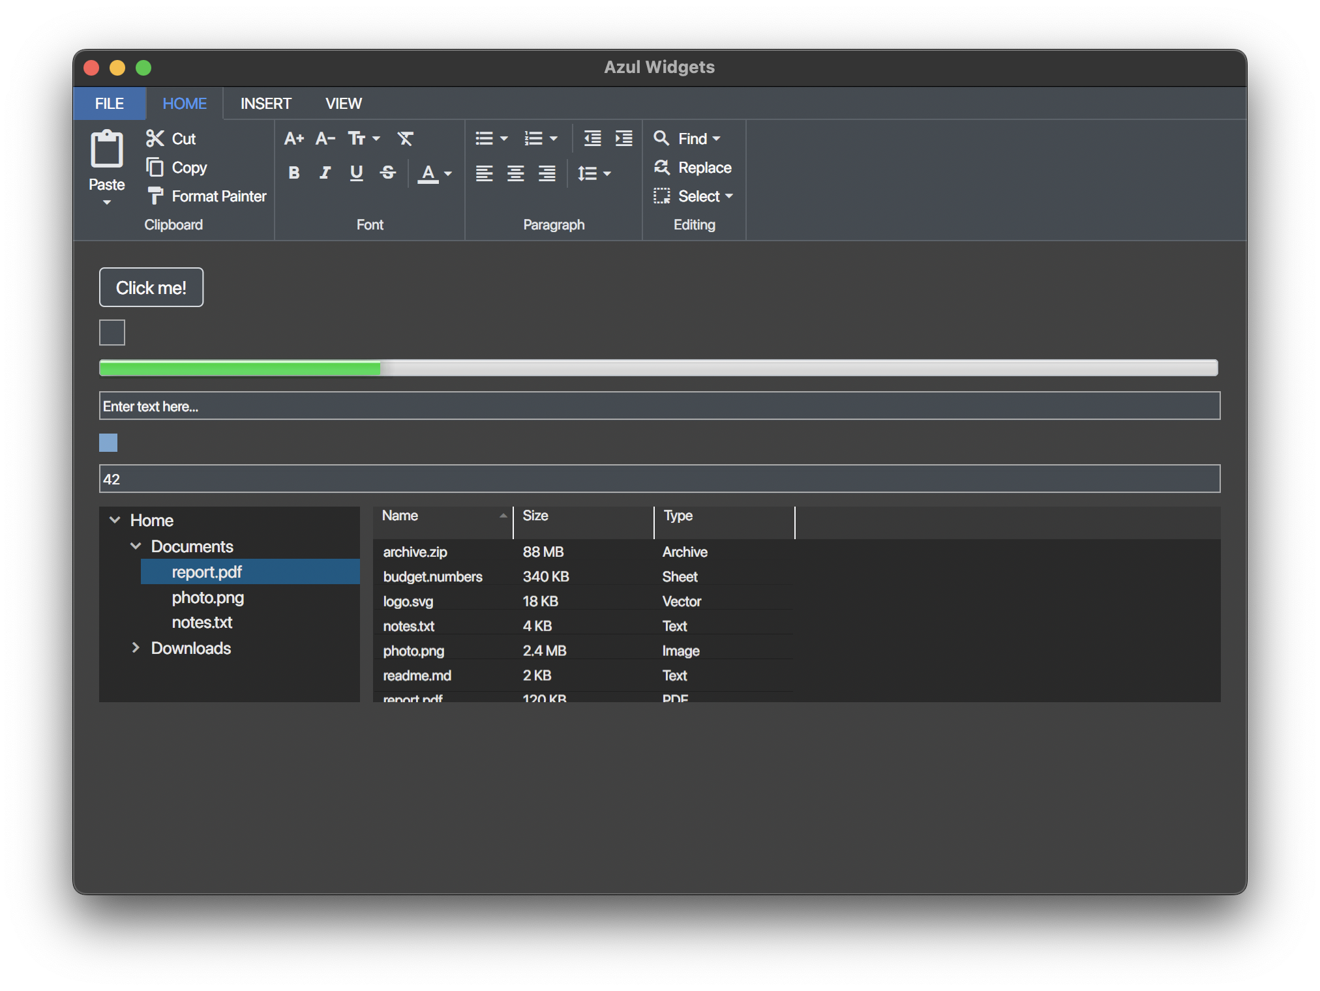This screenshot has width=1320, height=991.
Task: Click the Cut scissors icon
Action: coord(155,138)
